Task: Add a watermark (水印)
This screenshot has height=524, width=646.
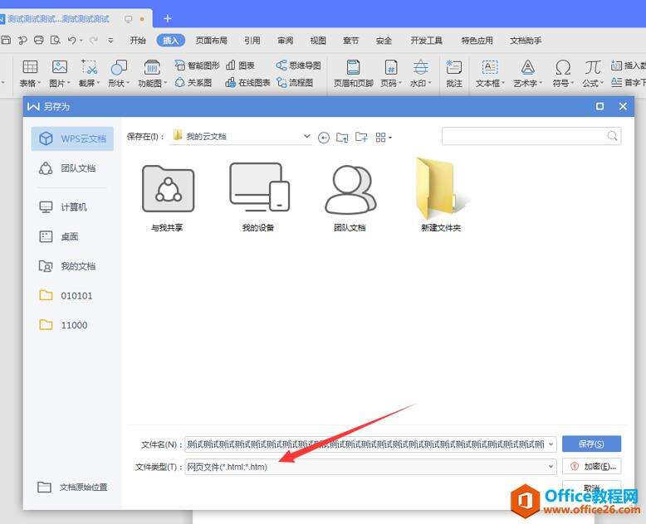Action: point(420,73)
